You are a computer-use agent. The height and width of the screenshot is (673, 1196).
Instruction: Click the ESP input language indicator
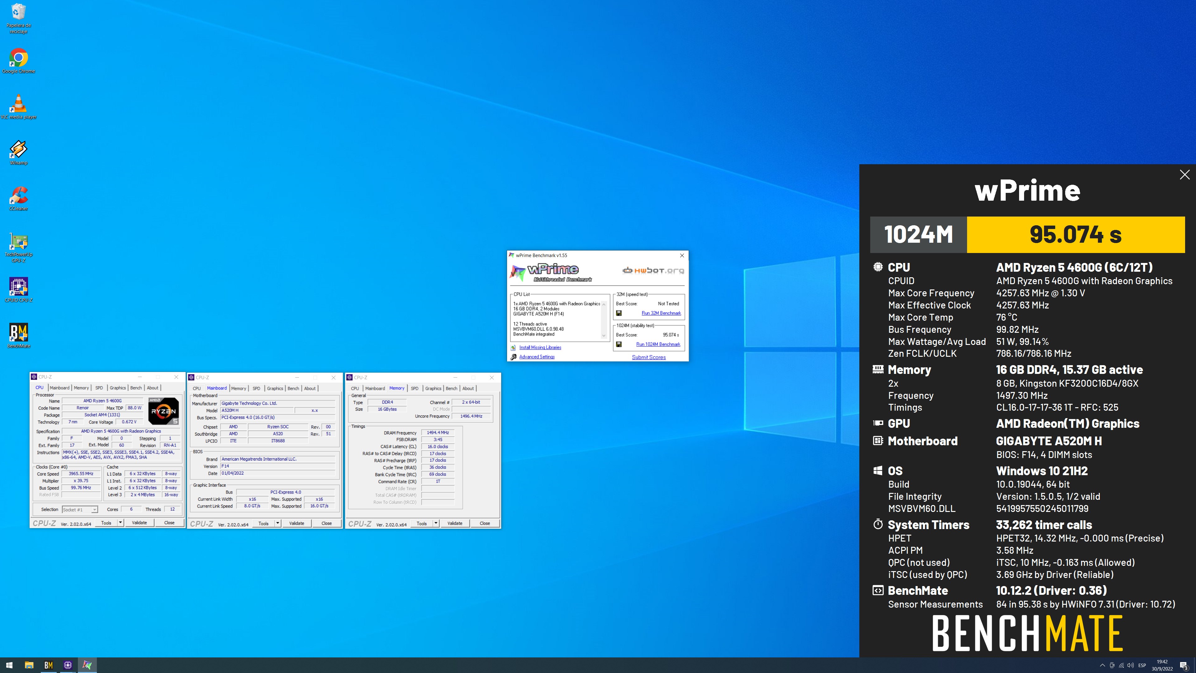click(1142, 665)
